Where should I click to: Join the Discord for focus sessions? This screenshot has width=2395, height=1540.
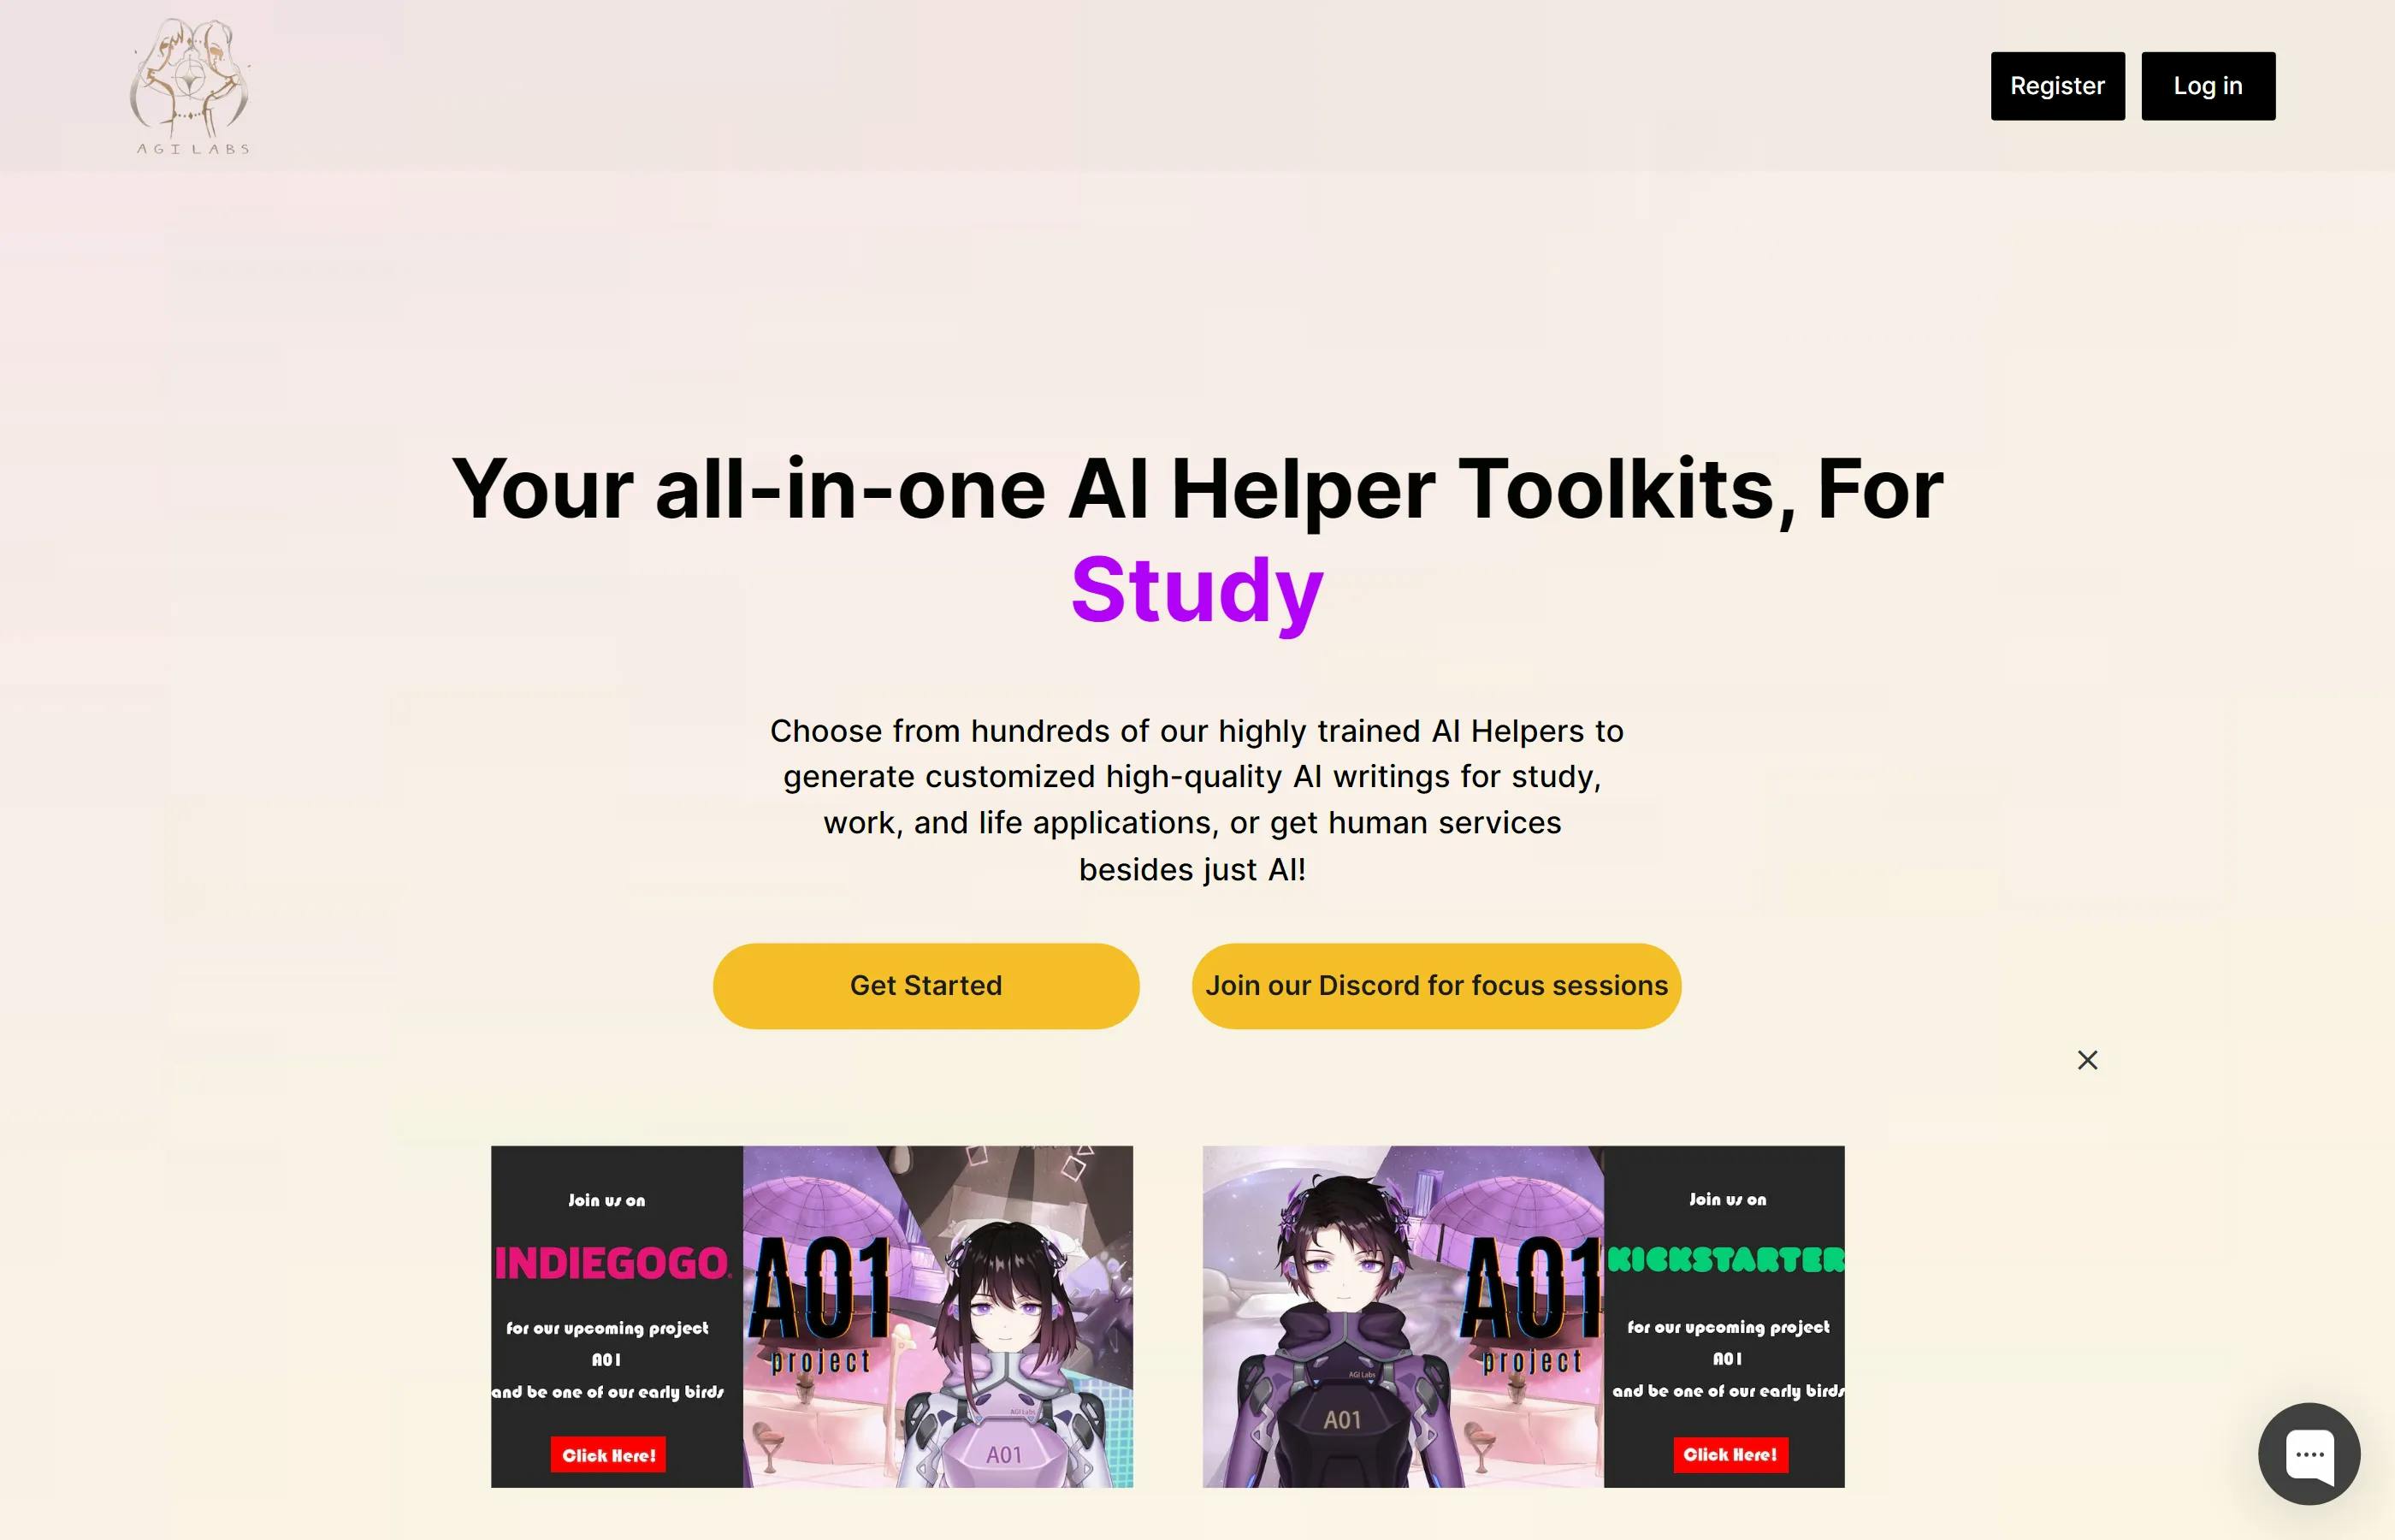click(x=1436, y=986)
